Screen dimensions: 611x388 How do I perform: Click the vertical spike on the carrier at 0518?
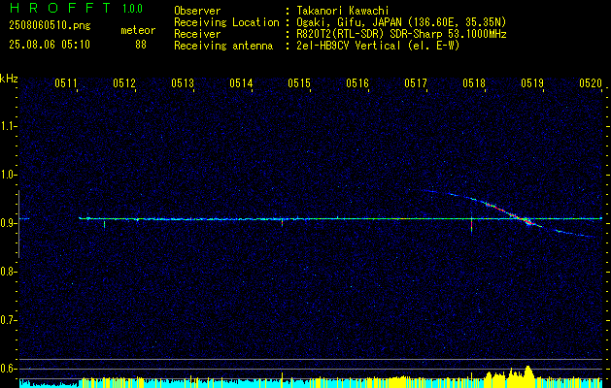[471, 223]
